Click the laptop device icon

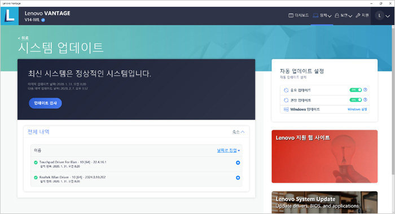315,15
